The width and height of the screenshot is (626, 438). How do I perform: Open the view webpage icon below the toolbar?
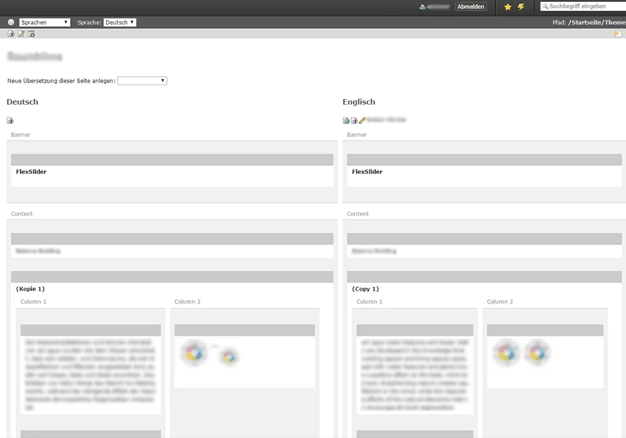point(11,33)
